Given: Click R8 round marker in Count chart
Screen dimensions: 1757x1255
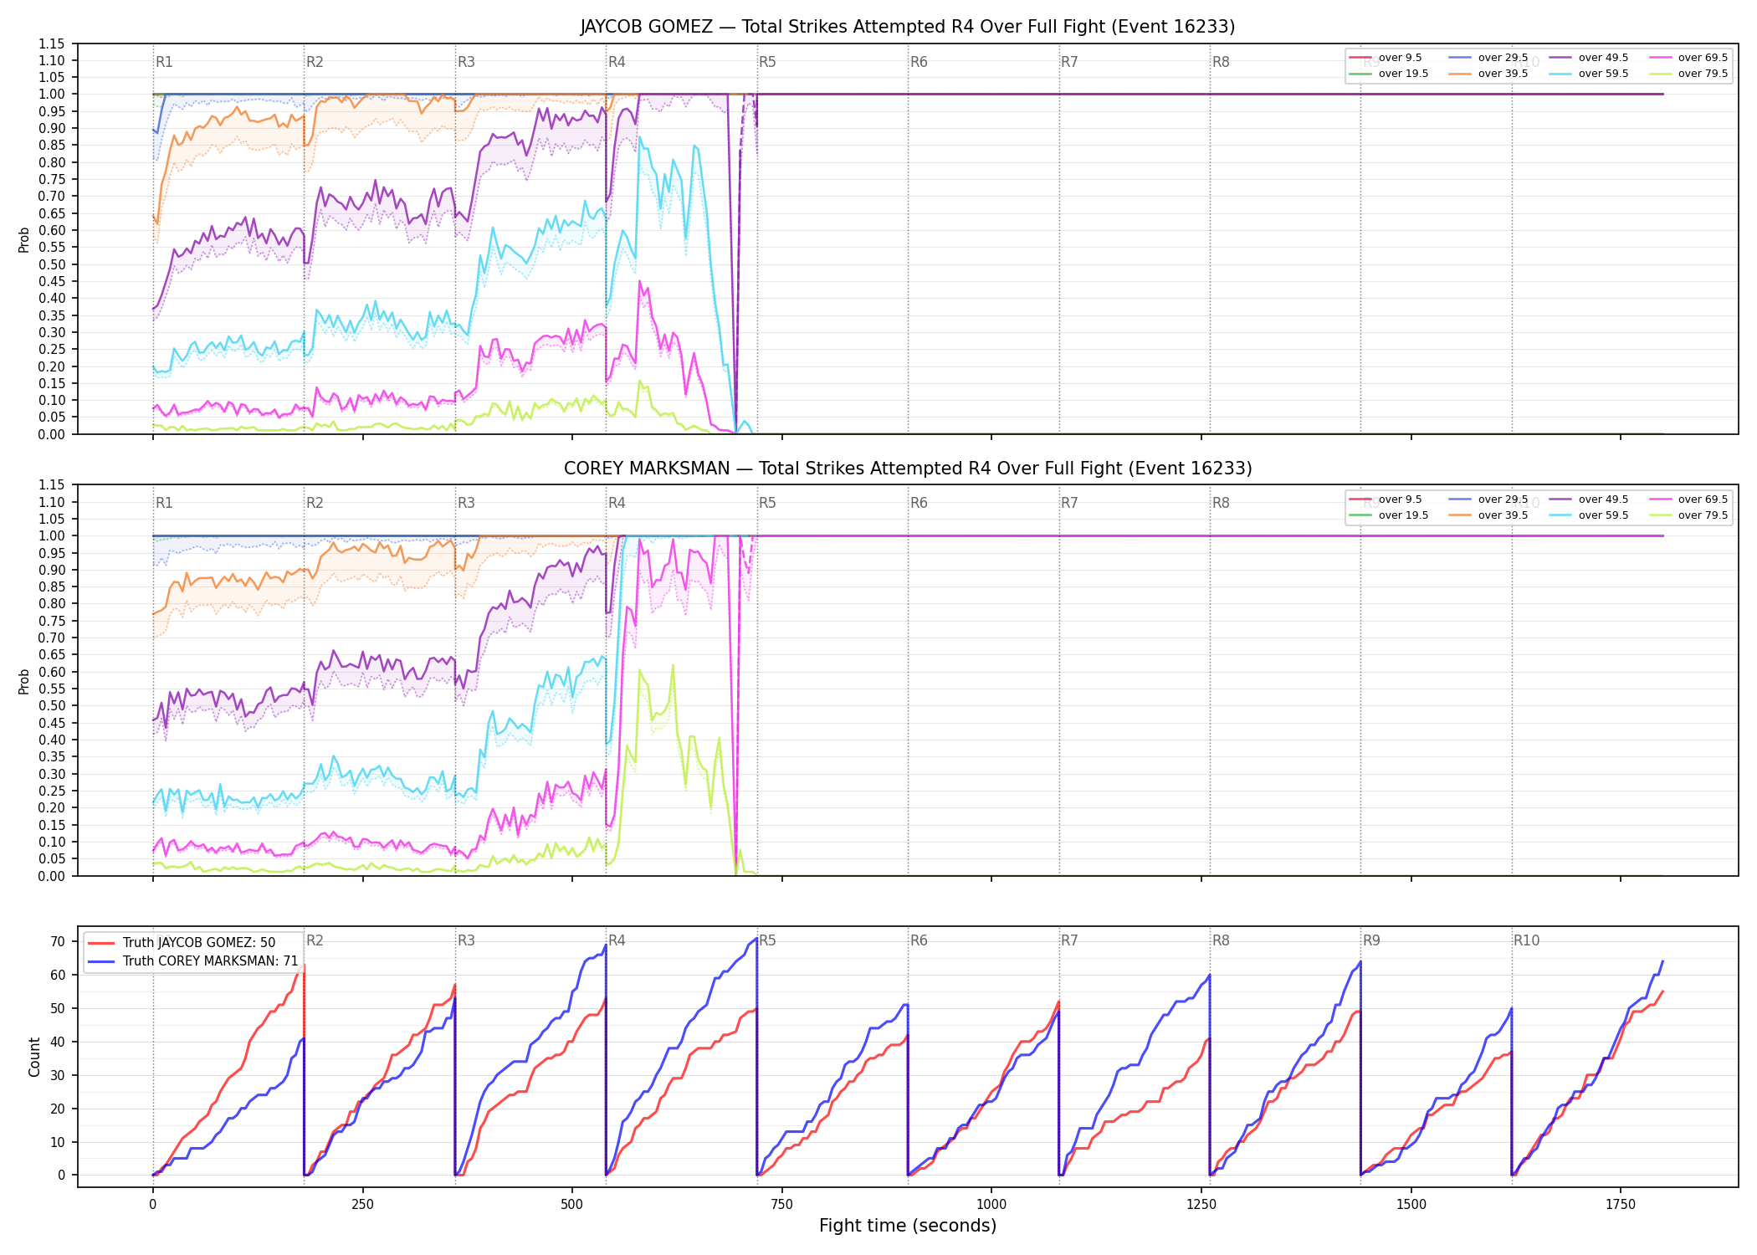Looking at the screenshot, I should [1221, 940].
